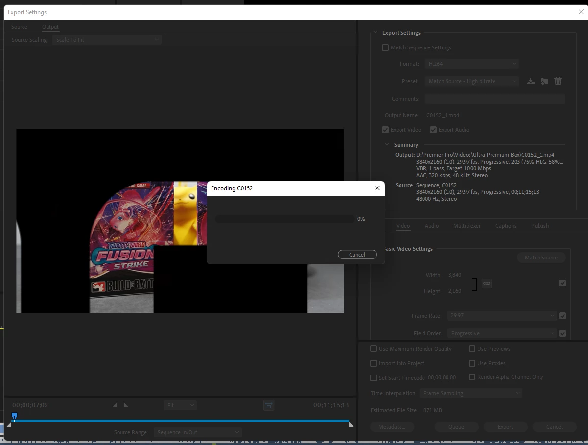Click the duration timecode 00;11;15;13
Screen dimensions: 588x445
pyautogui.click(x=331, y=405)
